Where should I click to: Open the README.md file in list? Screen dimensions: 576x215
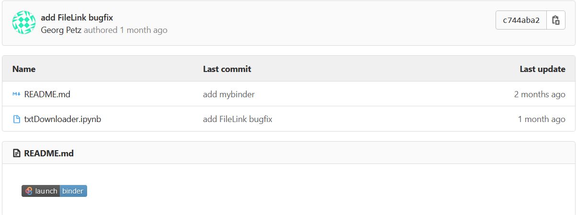tap(47, 94)
